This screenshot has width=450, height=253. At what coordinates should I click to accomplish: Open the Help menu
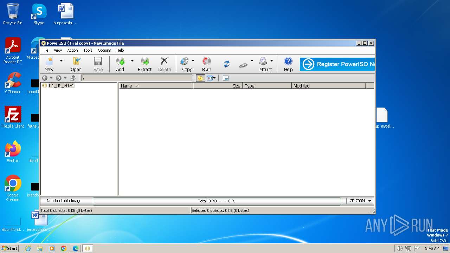click(120, 50)
